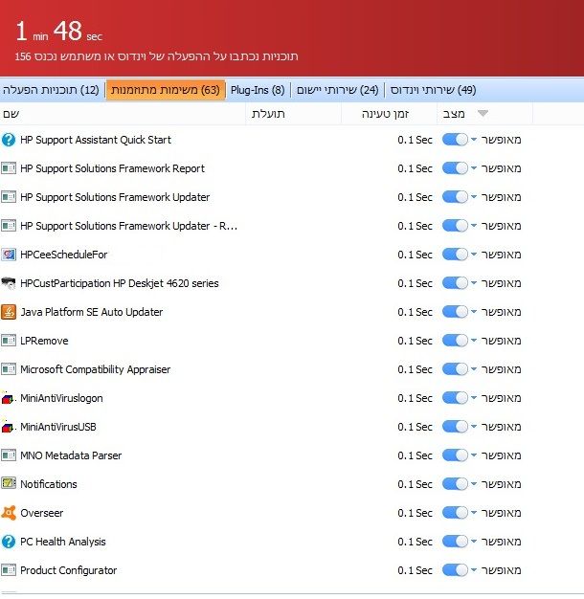This screenshot has height=599, width=584.
Task: Click the Product Configurator icon
Action: [9, 570]
